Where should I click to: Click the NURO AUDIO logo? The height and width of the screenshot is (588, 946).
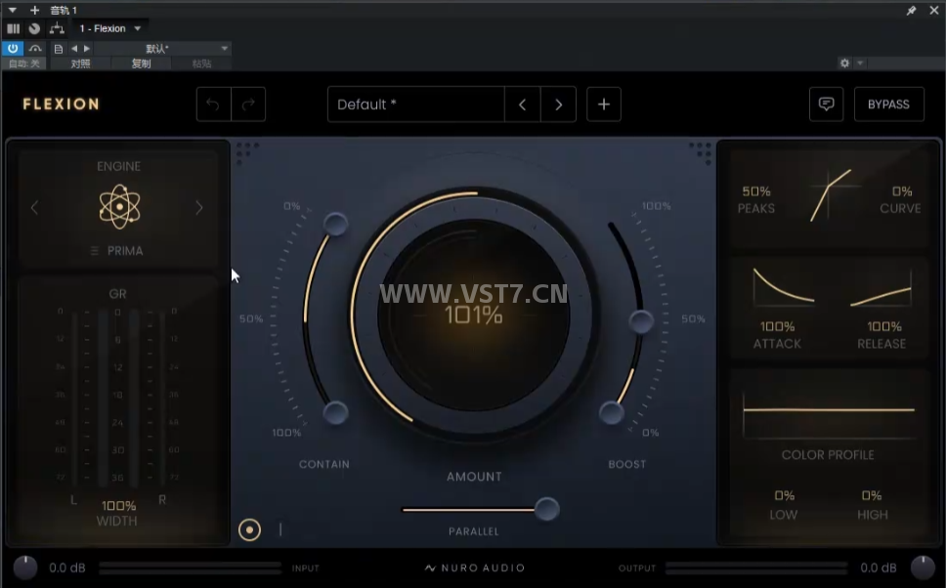coord(475,568)
